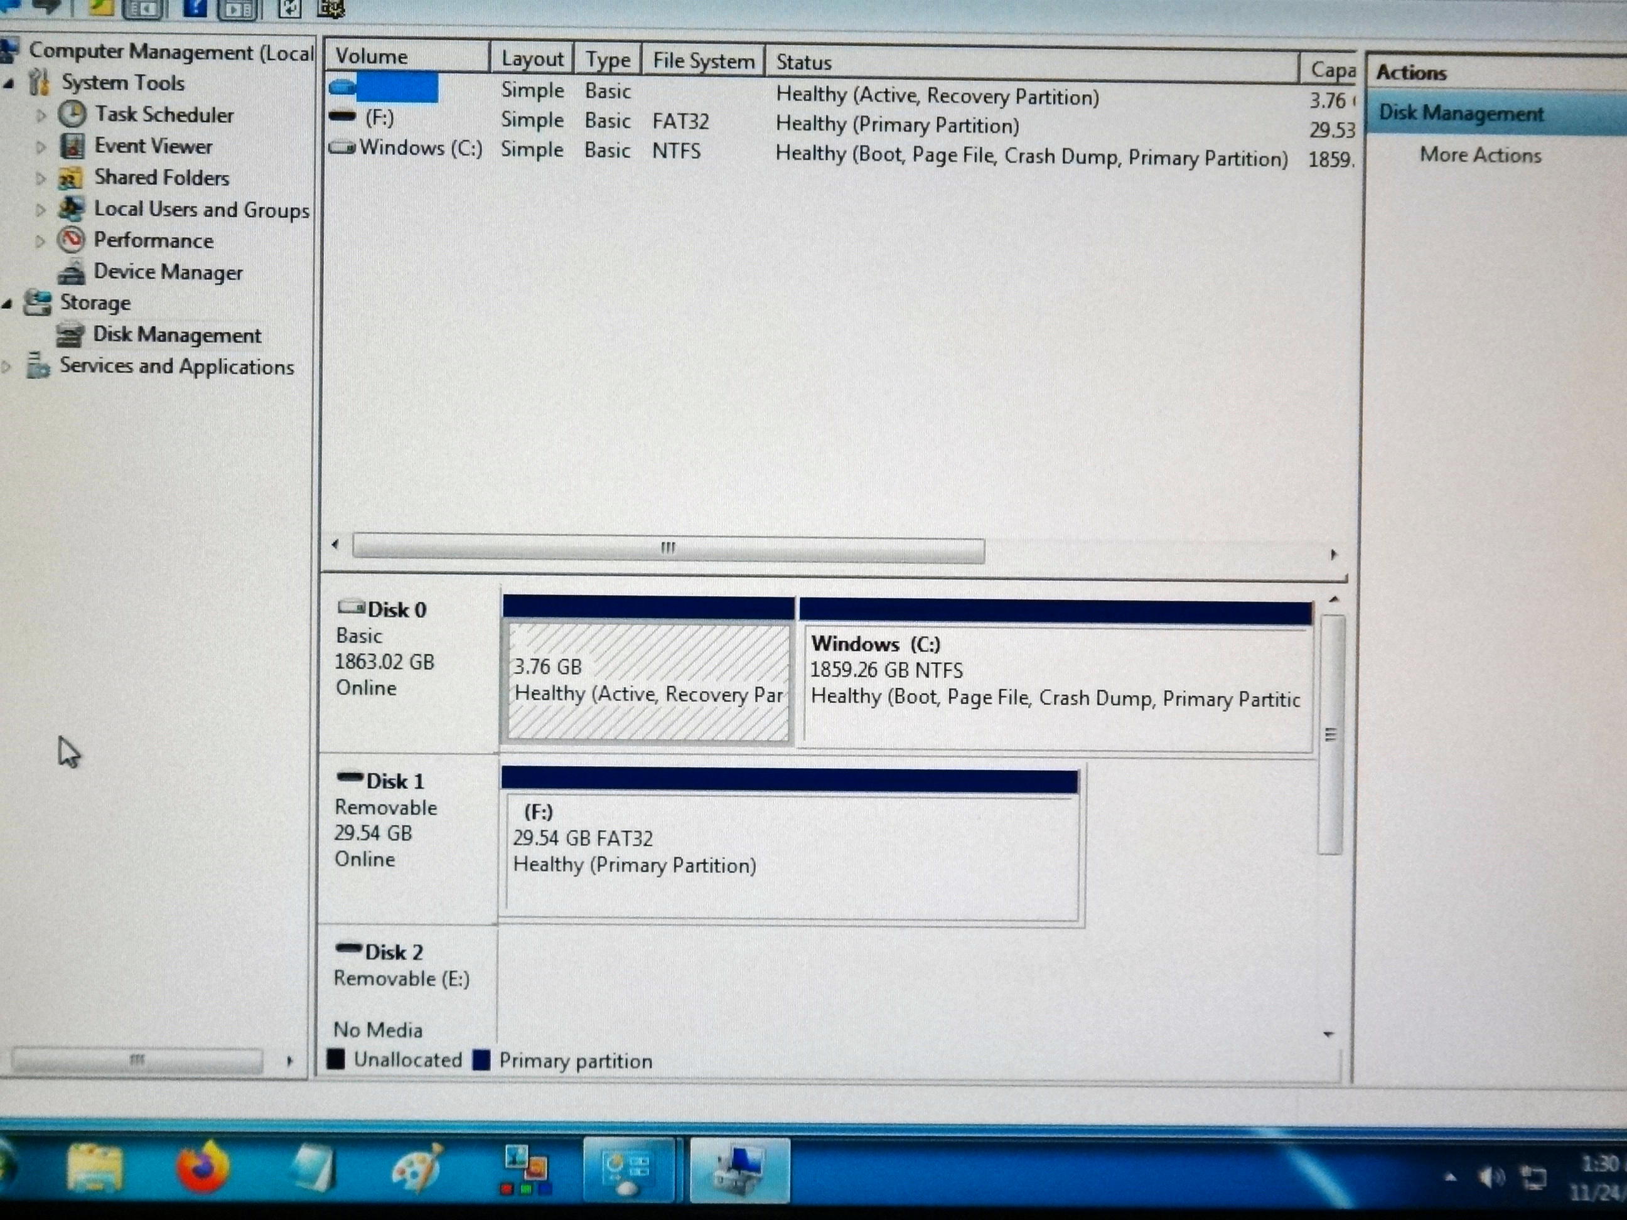This screenshot has height=1220, width=1627.
Task: Sort by the Layout column header
Action: tap(532, 58)
